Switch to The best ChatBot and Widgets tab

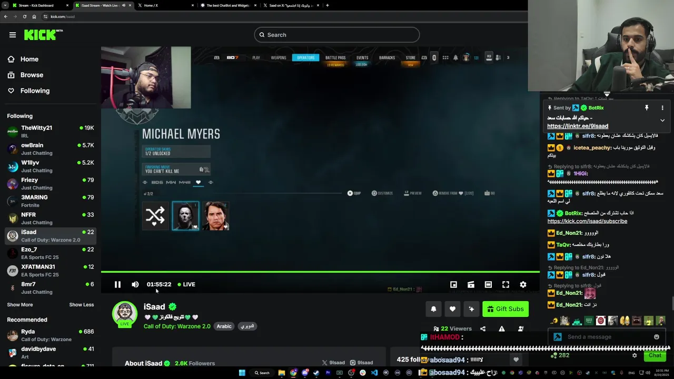click(229, 5)
